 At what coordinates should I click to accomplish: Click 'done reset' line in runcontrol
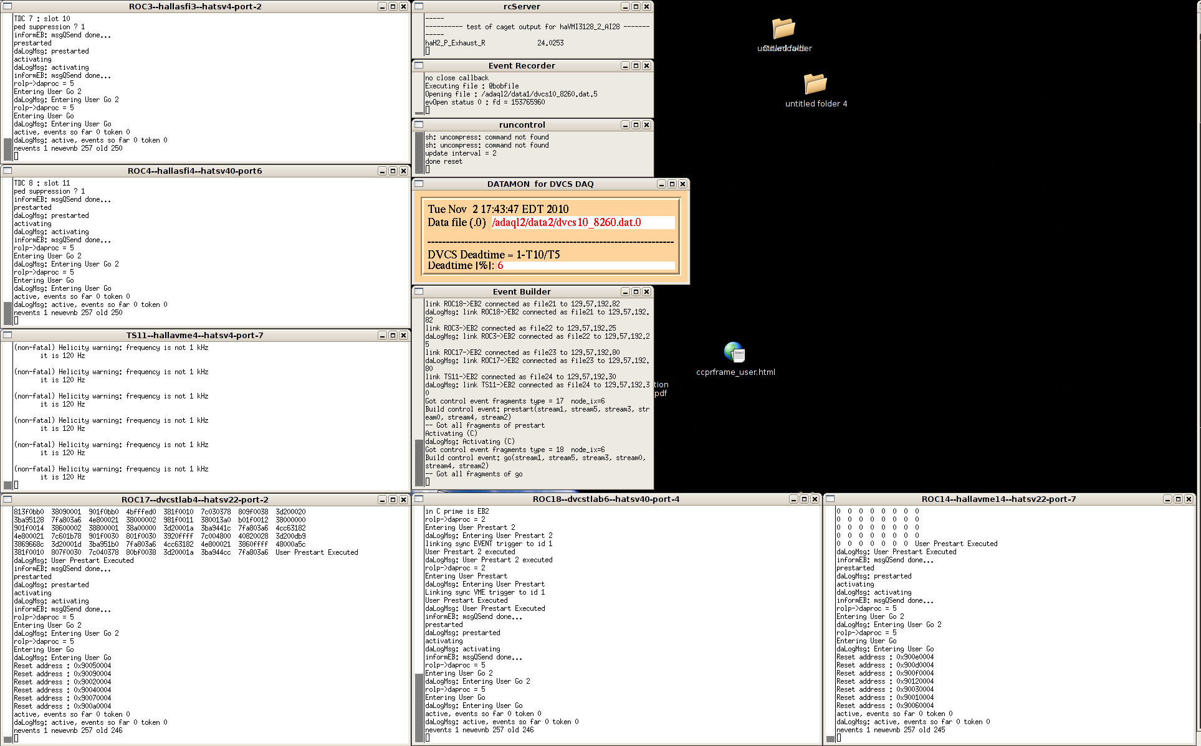(x=444, y=161)
